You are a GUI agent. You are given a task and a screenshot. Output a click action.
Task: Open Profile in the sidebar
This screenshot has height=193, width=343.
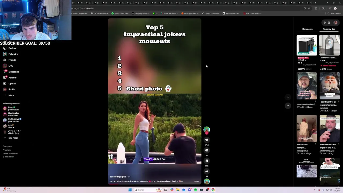[x=9, y=90]
